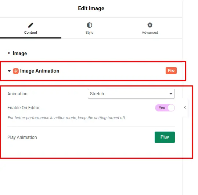Collapse the panel using the left chevron handle
The image size is (198, 195).
tap(185, 107)
